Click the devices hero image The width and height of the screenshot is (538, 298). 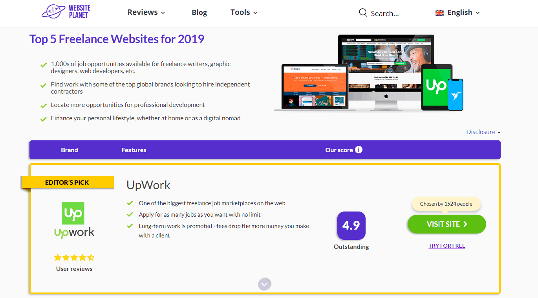(x=368, y=73)
